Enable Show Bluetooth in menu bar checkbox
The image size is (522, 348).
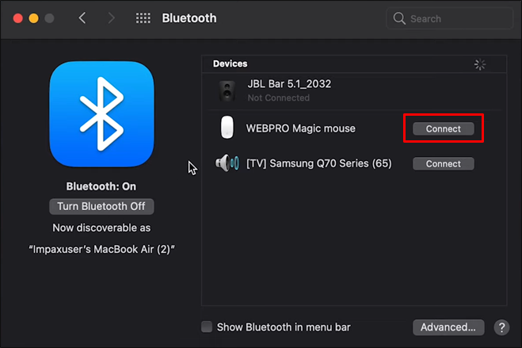pos(207,327)
